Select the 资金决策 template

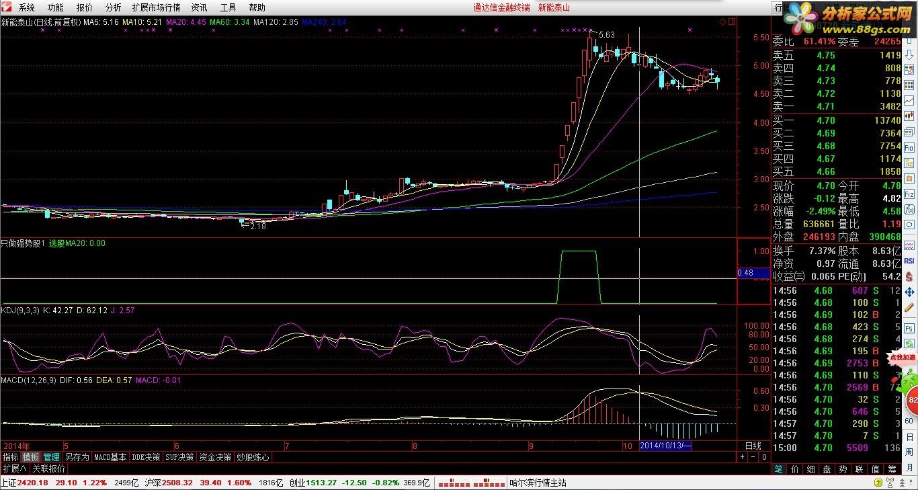click(x=215, y=457)
